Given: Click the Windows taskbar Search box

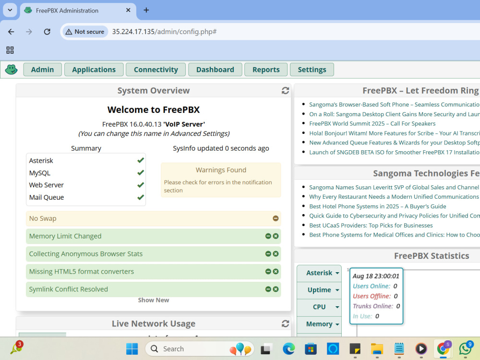Looking at the screenshot, I should [200, 348].
